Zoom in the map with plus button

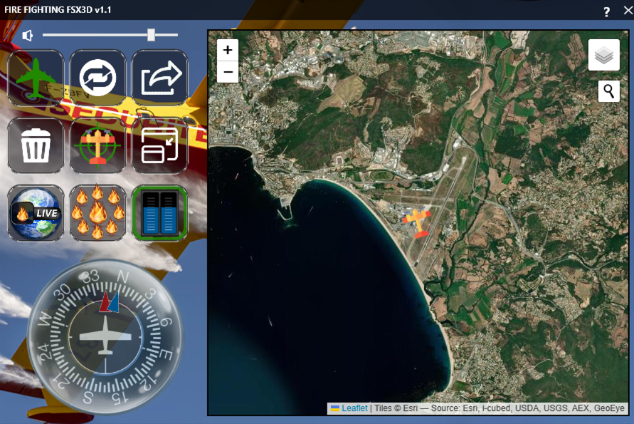pos(228,50)
